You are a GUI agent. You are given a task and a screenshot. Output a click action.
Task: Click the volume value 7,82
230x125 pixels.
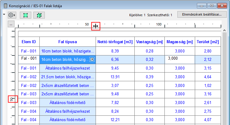point(115,103)
